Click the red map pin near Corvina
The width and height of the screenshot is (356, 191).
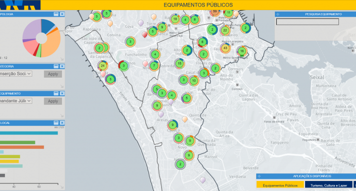click(x=145, y=35)
